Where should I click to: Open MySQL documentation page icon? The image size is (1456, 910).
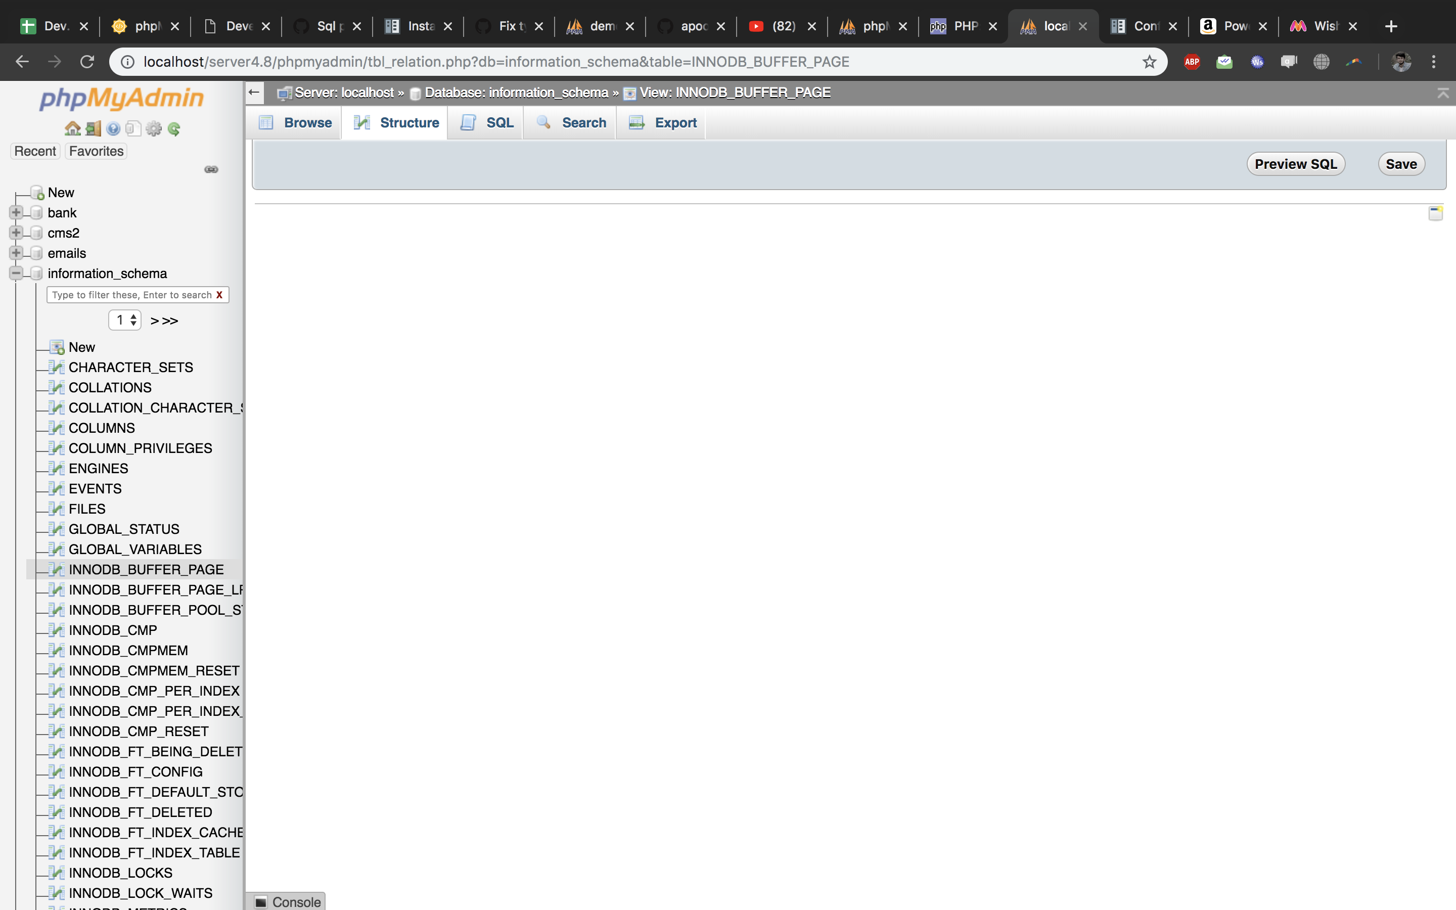[x=133, y=128]
